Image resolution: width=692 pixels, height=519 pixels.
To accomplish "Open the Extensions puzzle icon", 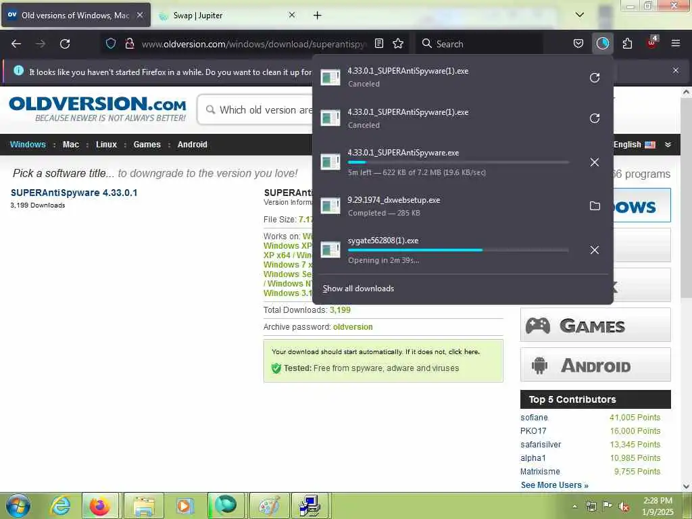I will (627, 43).
